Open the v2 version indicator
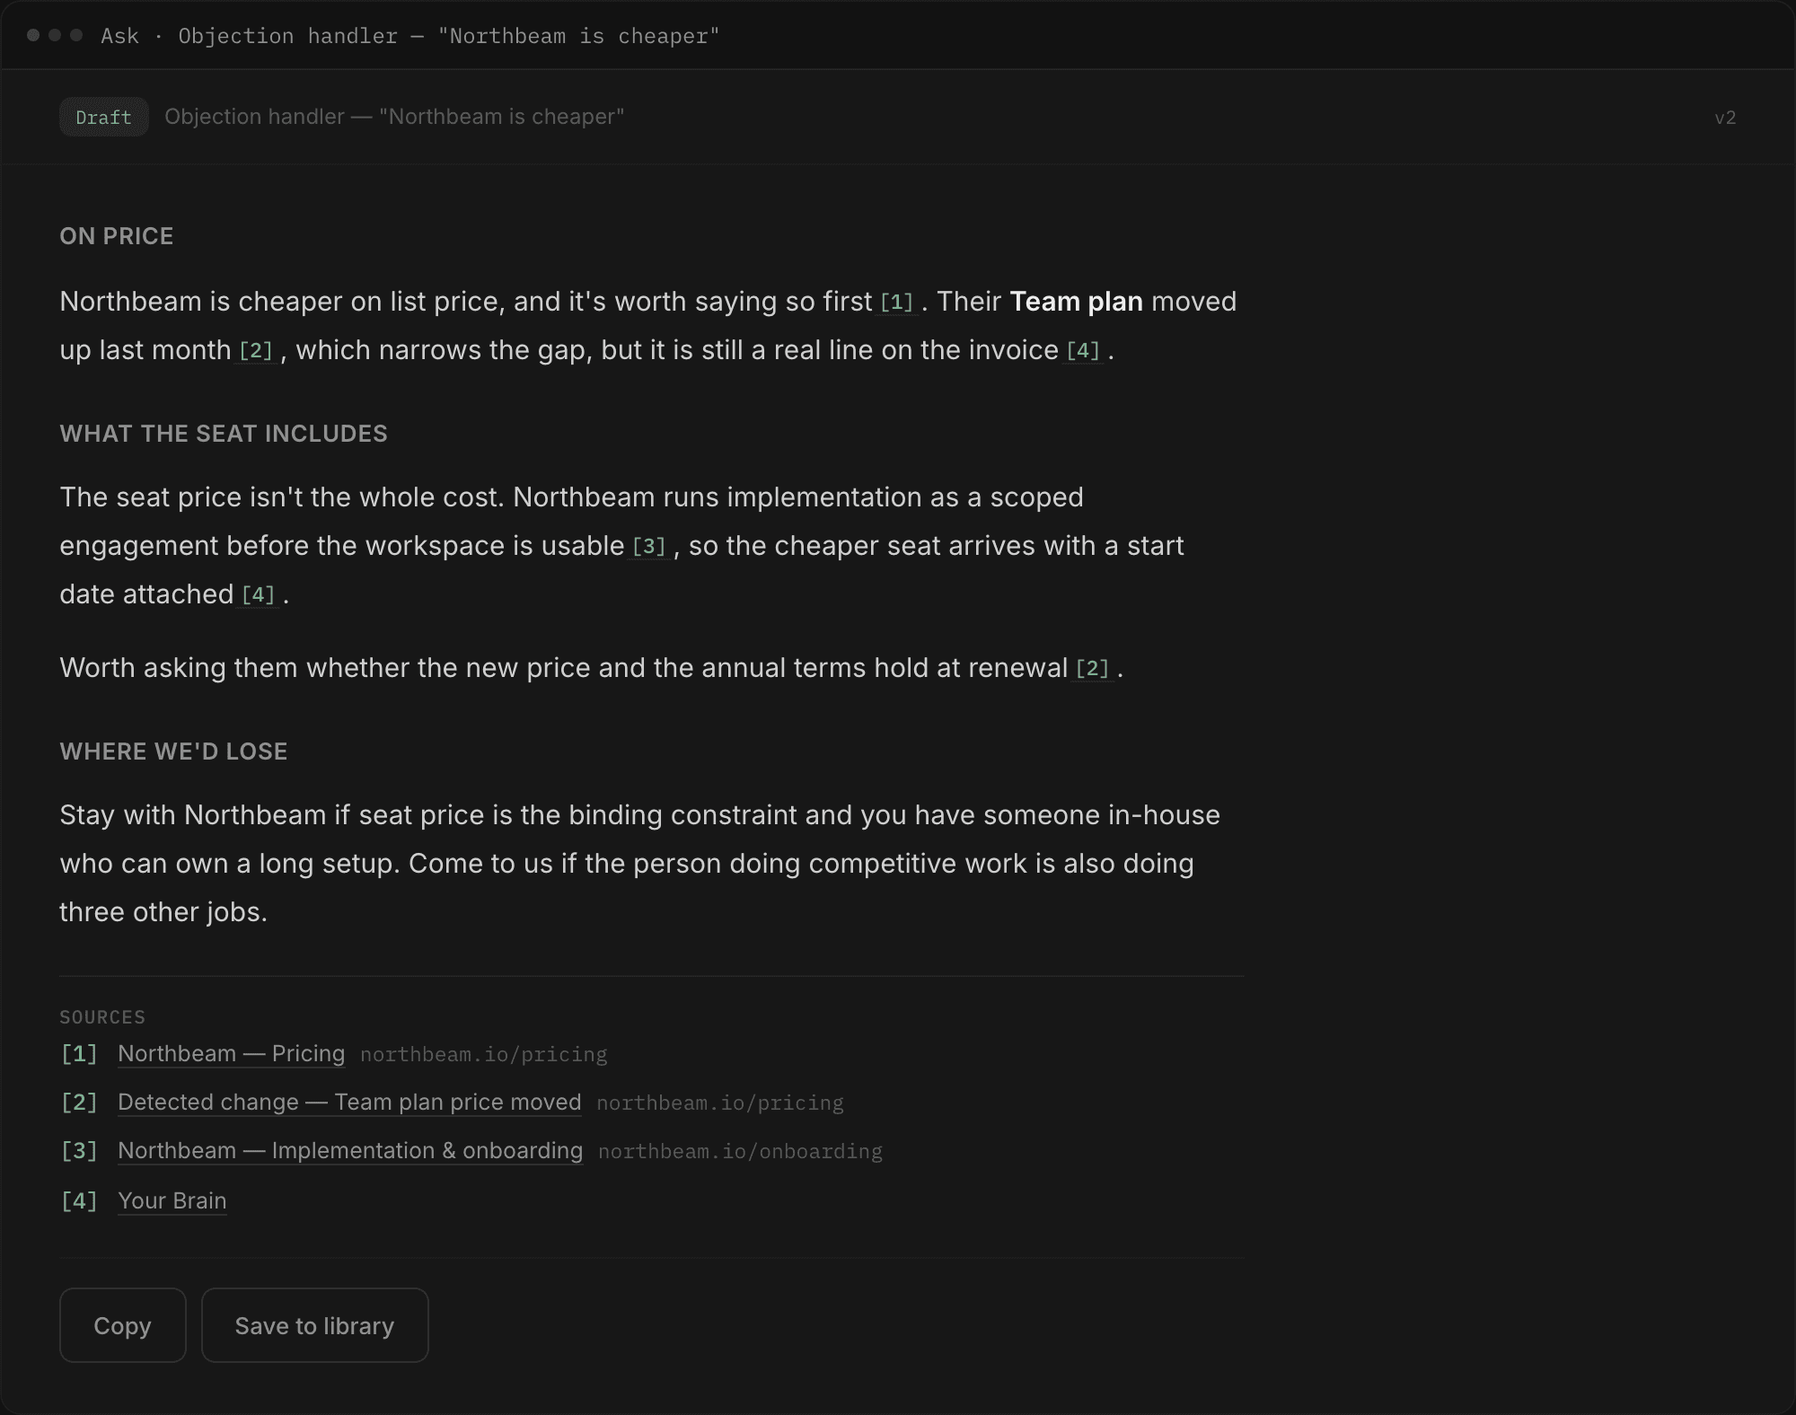Viewport: 1796px width, 1415px height. (x=1725, y=118)
